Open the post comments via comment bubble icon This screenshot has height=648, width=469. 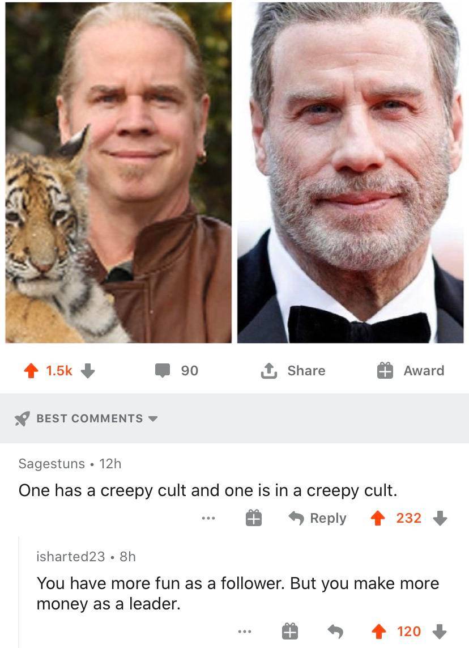coord(164,370)
